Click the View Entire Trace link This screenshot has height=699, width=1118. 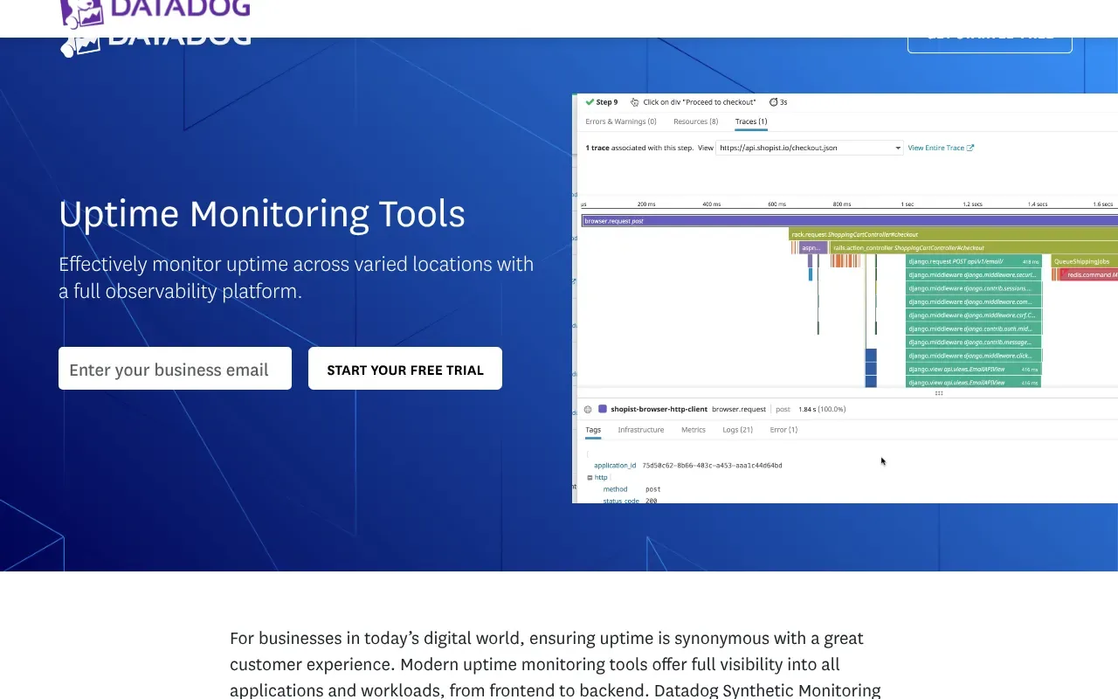click(x=935, y=148)
